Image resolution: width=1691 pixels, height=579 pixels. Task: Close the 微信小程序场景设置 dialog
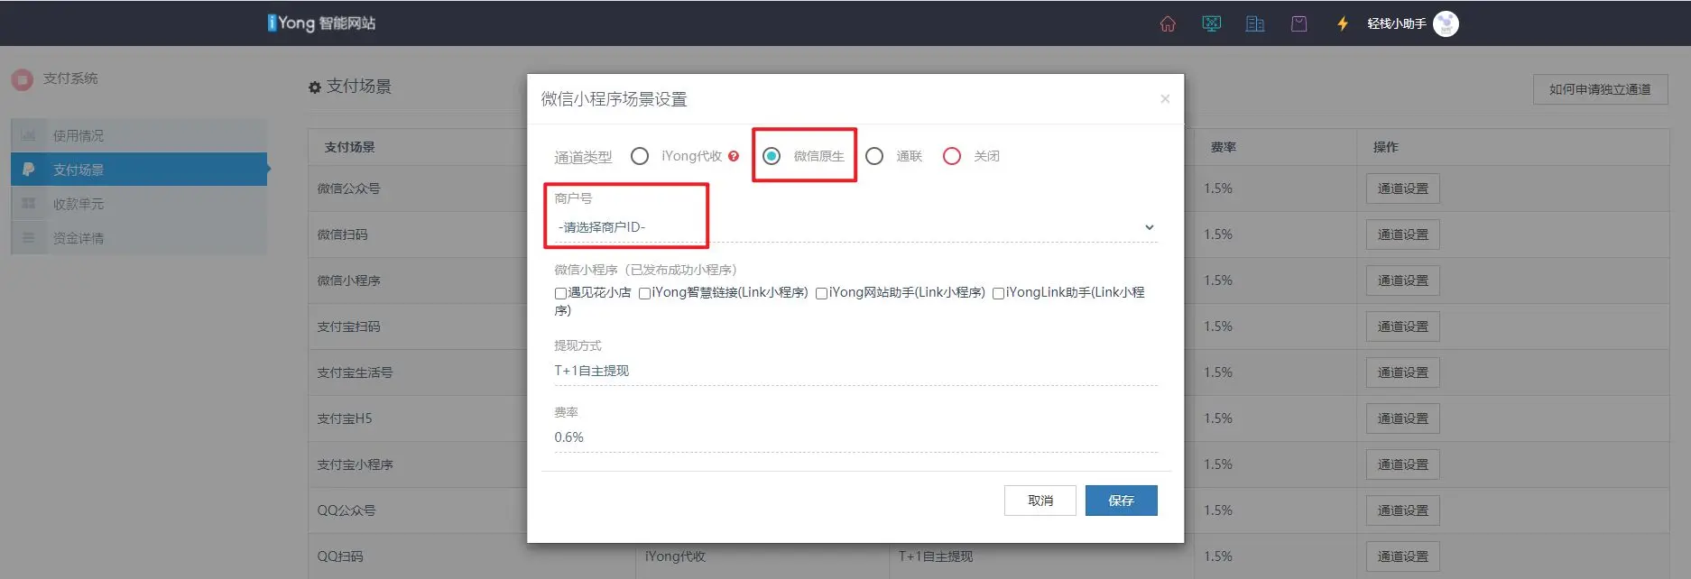pyautogui.click(x=1165, y=99)
